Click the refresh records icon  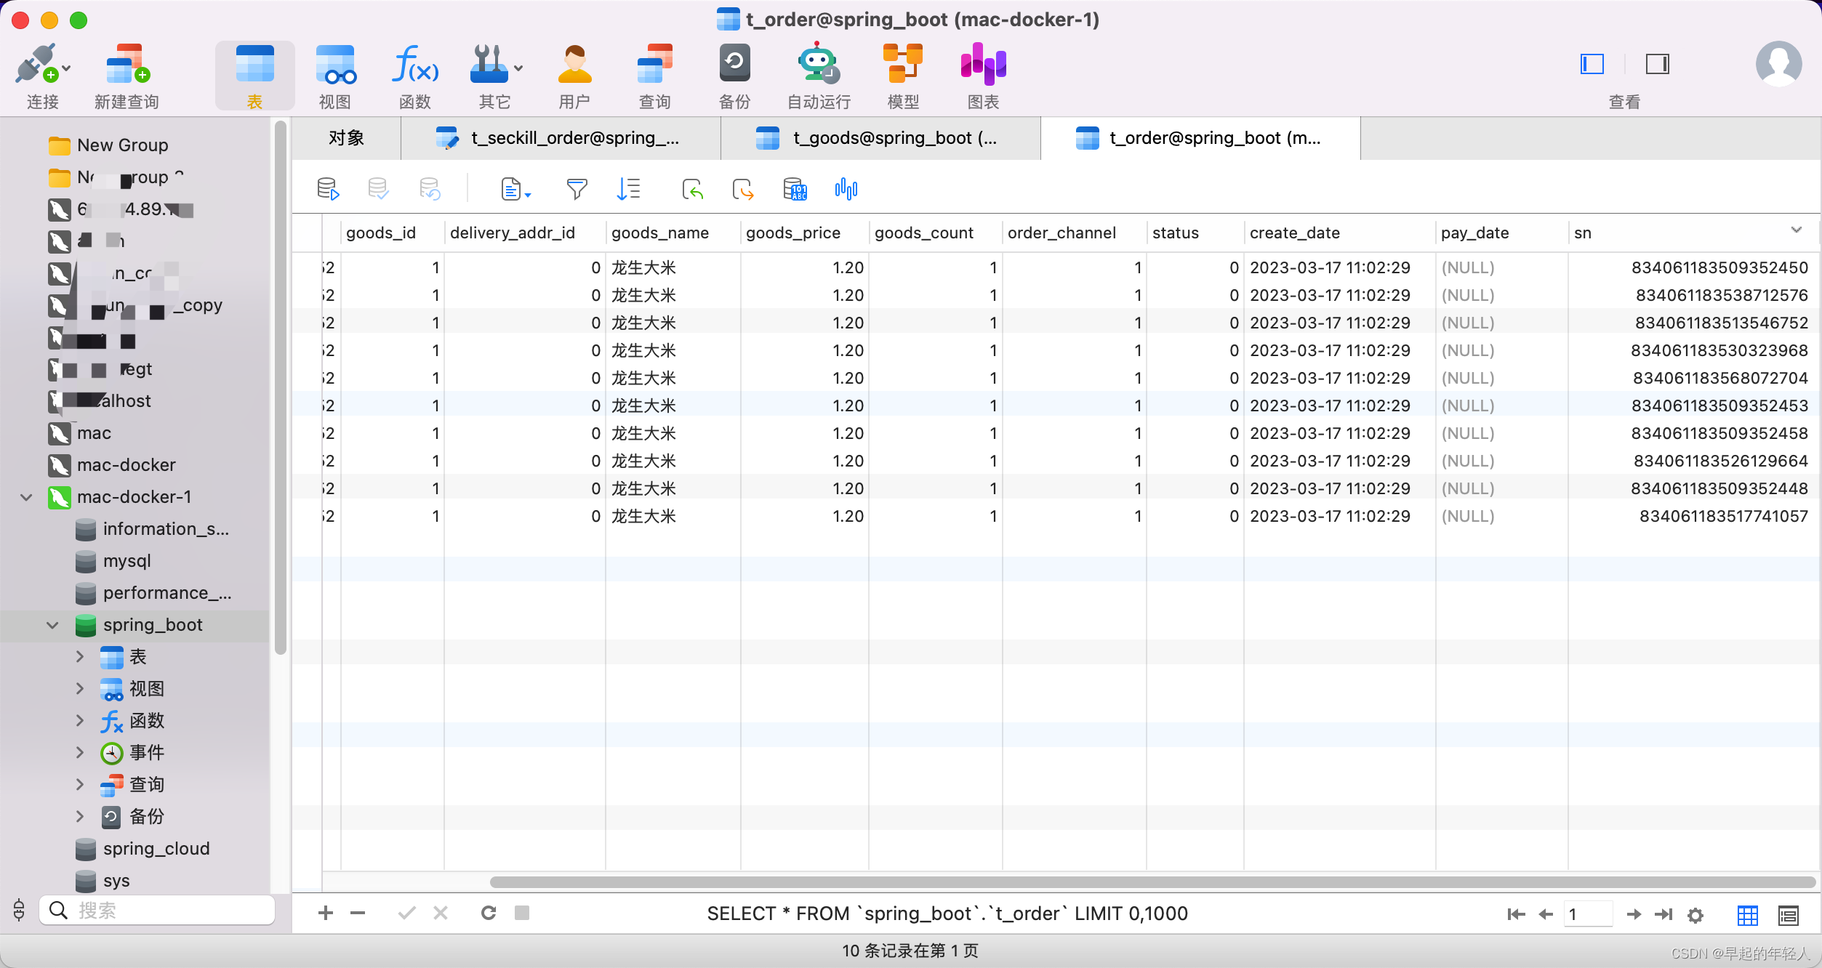click(x=489, y=913)
